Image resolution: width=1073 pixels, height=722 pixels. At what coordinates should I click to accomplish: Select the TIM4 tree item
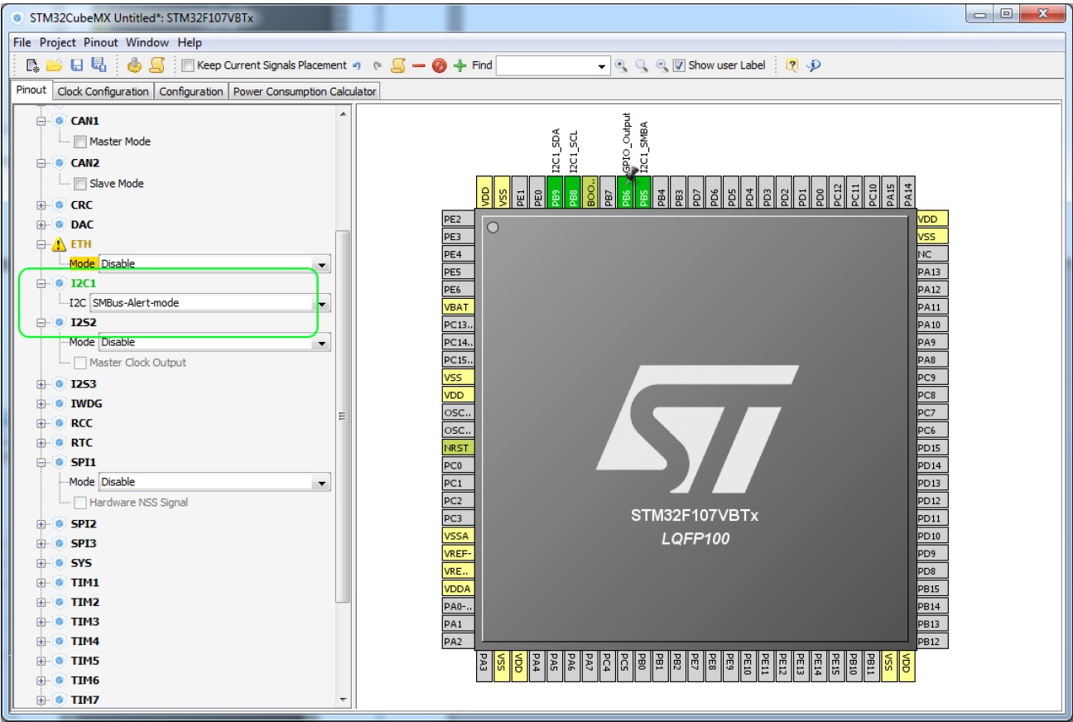point(84,642)
